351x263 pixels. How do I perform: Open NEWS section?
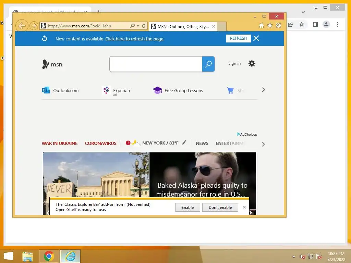coord(202,143)
